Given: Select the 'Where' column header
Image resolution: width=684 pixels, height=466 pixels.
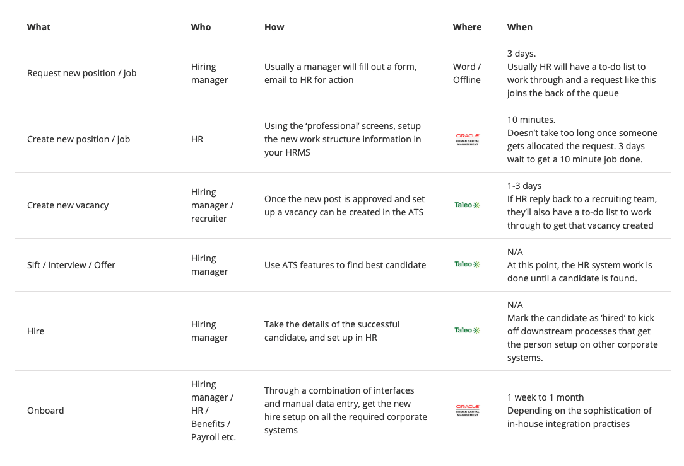Looking at the screenshot, I should point(467,27).
